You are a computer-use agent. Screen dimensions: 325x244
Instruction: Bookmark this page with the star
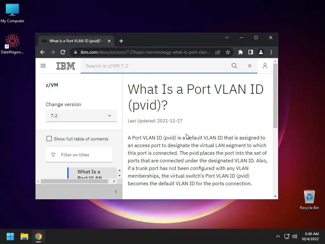(228, 52)
